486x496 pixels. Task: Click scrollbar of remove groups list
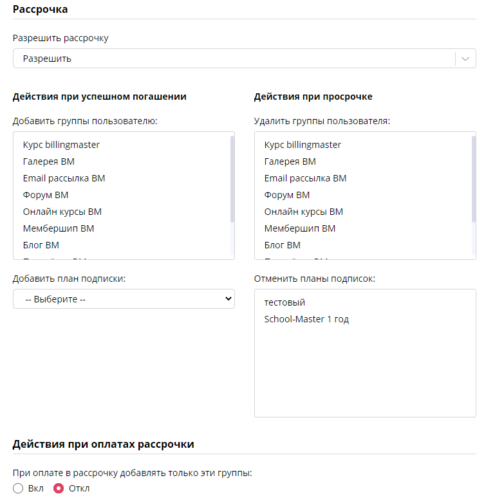tap(474, 179)
